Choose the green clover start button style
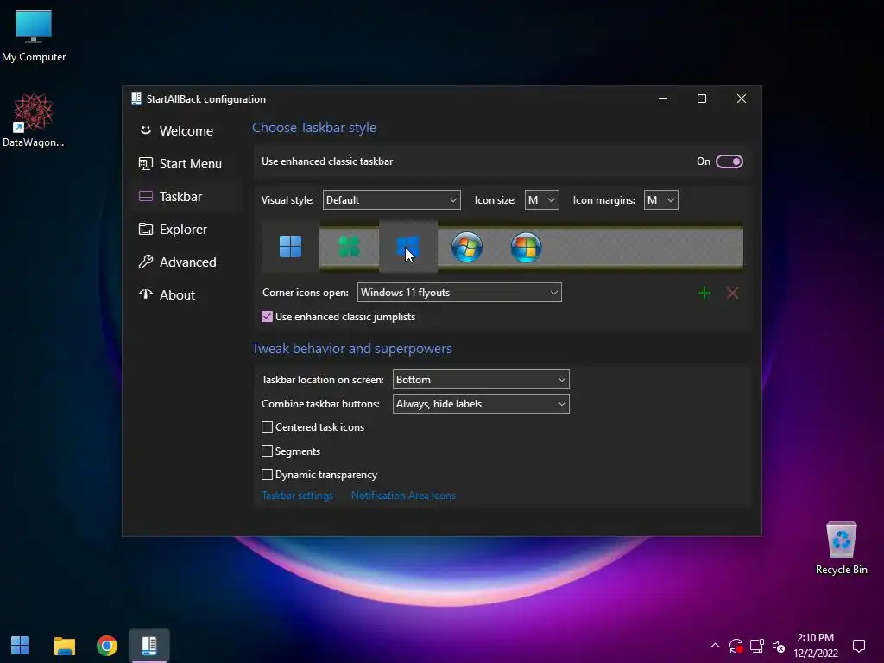This screenshot has height=663, width=884. (x=349, y=247)
